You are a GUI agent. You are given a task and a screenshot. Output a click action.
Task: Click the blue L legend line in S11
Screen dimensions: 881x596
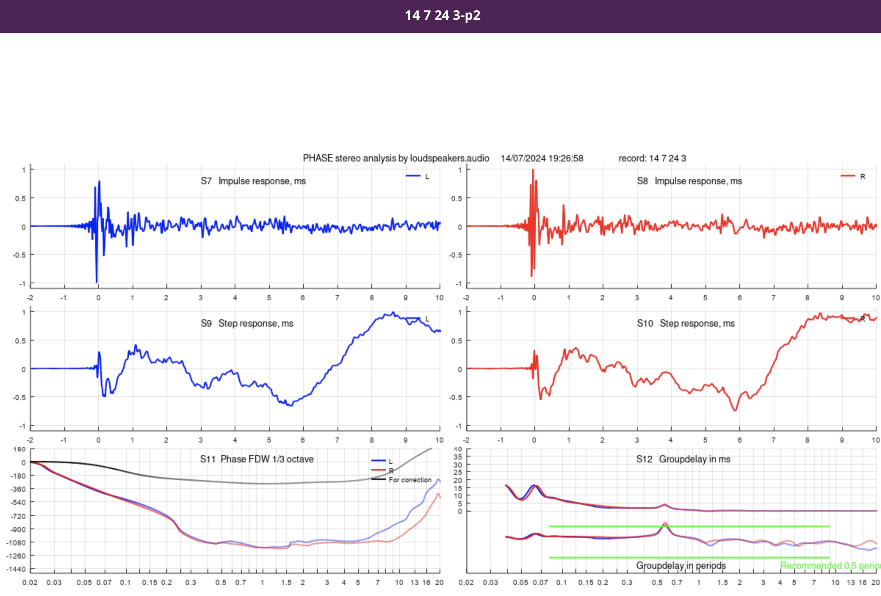point(378,460)
